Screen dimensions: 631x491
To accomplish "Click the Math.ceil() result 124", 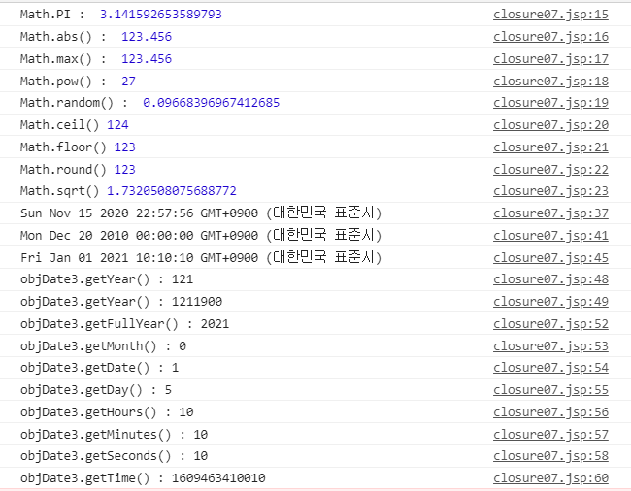I will [117, 125].
